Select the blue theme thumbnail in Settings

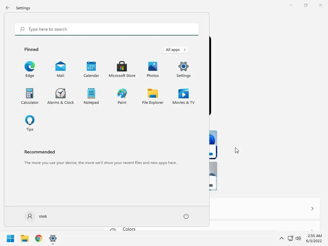(213, 145)
